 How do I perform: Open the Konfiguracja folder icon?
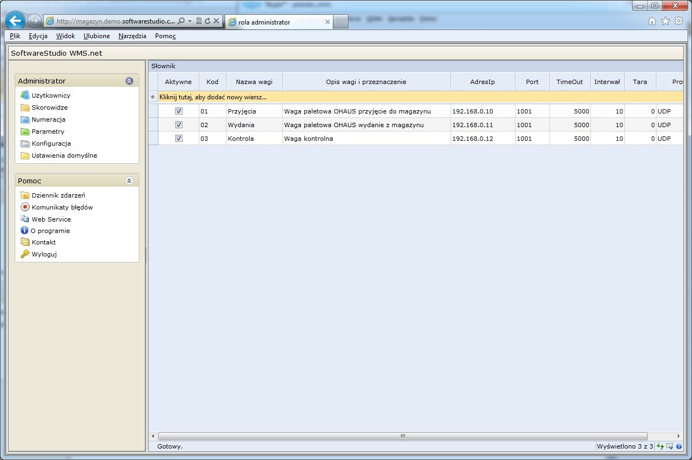point(25,144)
